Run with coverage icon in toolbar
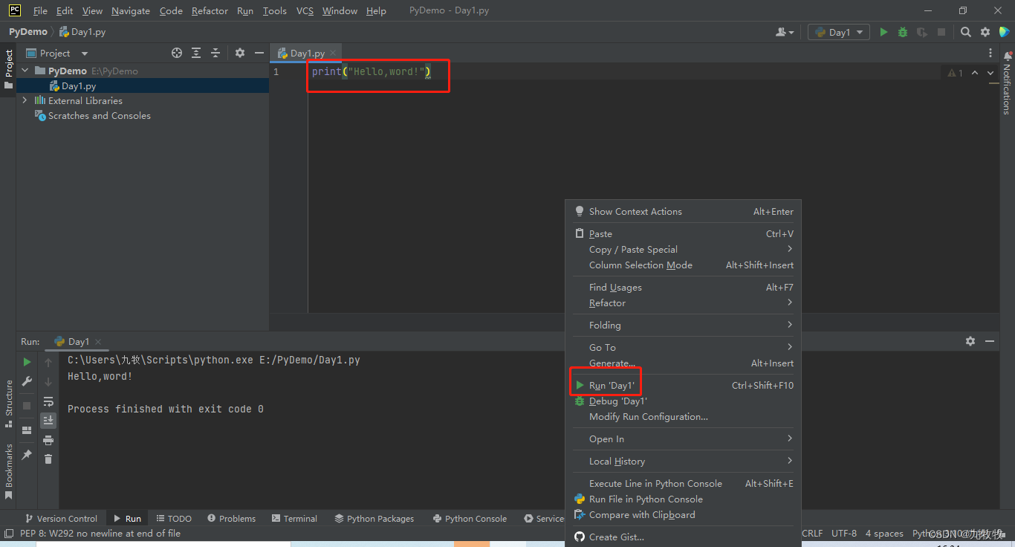Screen dimensions: 1015x547 click(922, 32)
